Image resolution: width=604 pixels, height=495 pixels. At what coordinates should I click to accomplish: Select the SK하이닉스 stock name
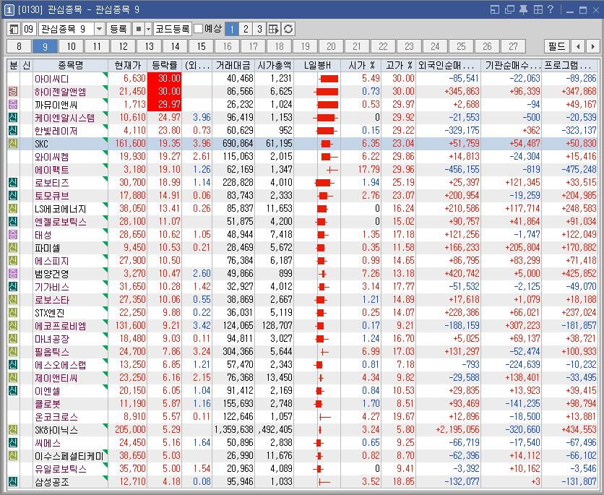(56, 430)
